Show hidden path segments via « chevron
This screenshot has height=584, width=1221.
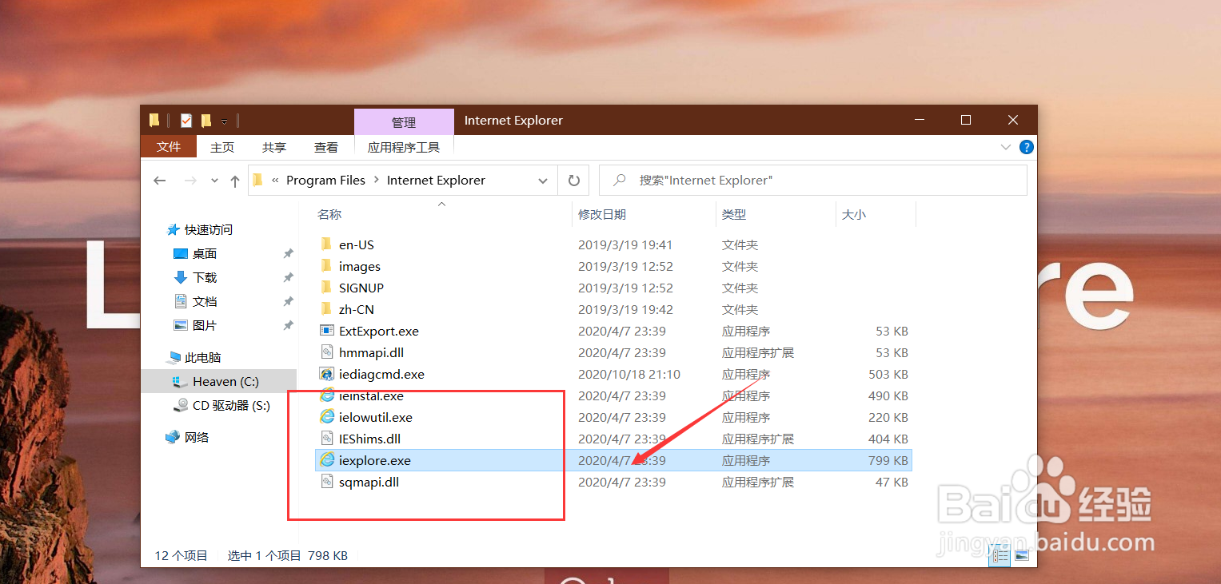[x=275, y=181]
